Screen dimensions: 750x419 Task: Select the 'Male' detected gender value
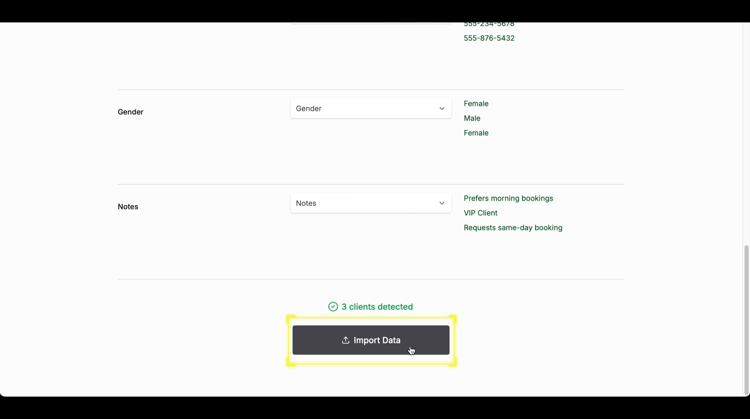(472, 118)
